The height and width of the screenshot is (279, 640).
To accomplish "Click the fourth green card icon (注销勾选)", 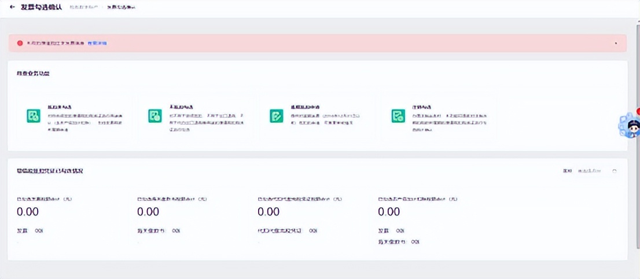I will [398, 116].
